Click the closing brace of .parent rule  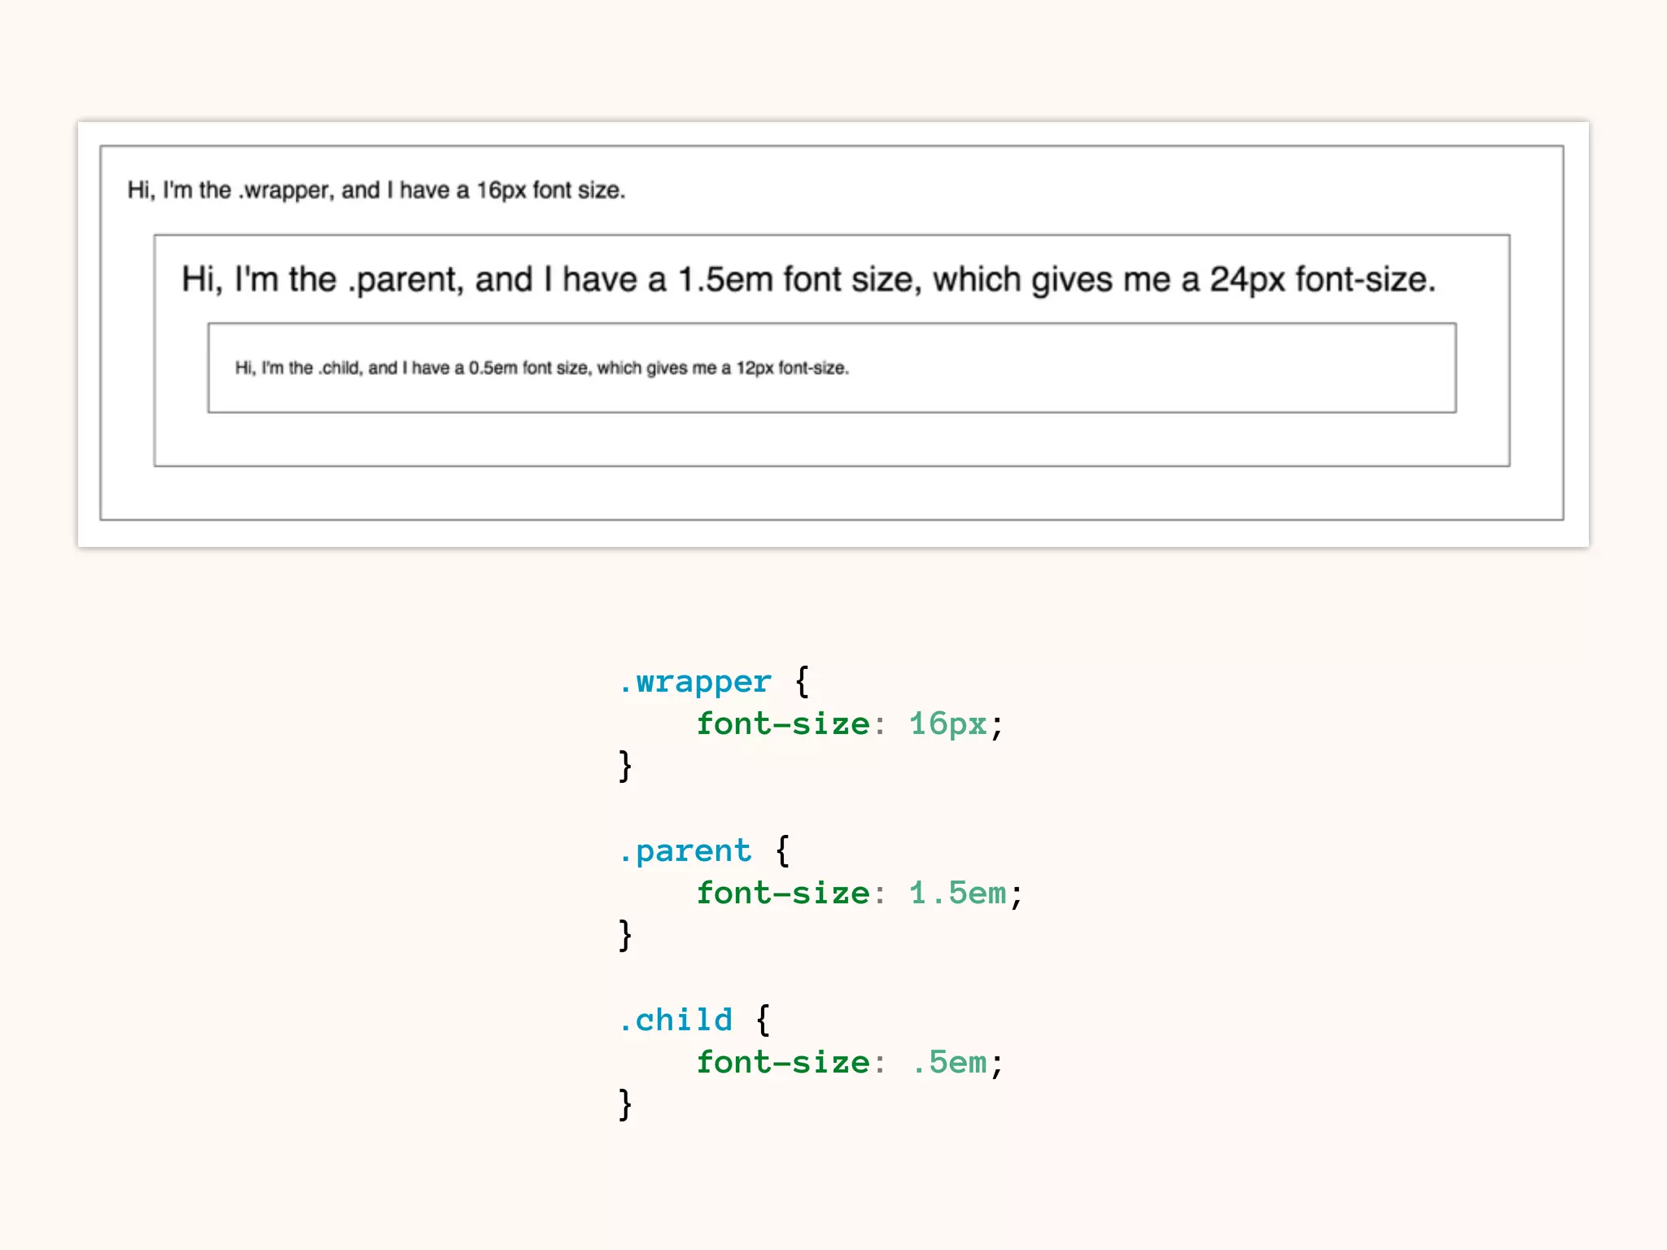(624, 936)
